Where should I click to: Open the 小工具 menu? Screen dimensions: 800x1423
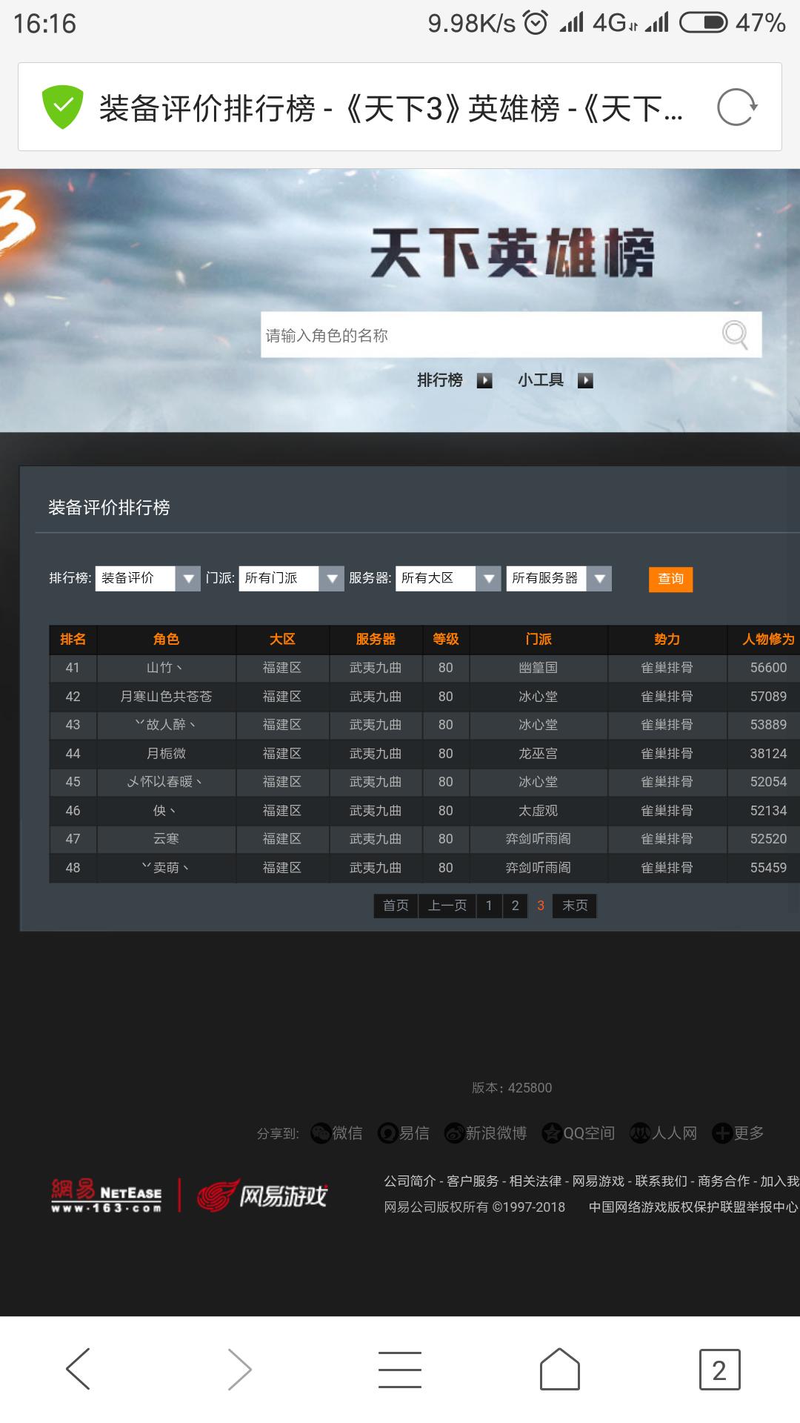coord(541,380)
